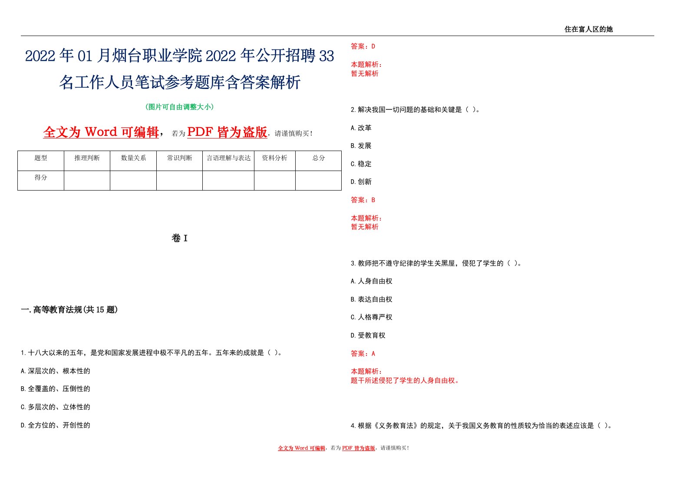The width and height of the screenshot is (689, 487).
Task: Click question 2 about 解决我国一切问题的基础和关键
Action: point(416,110)
